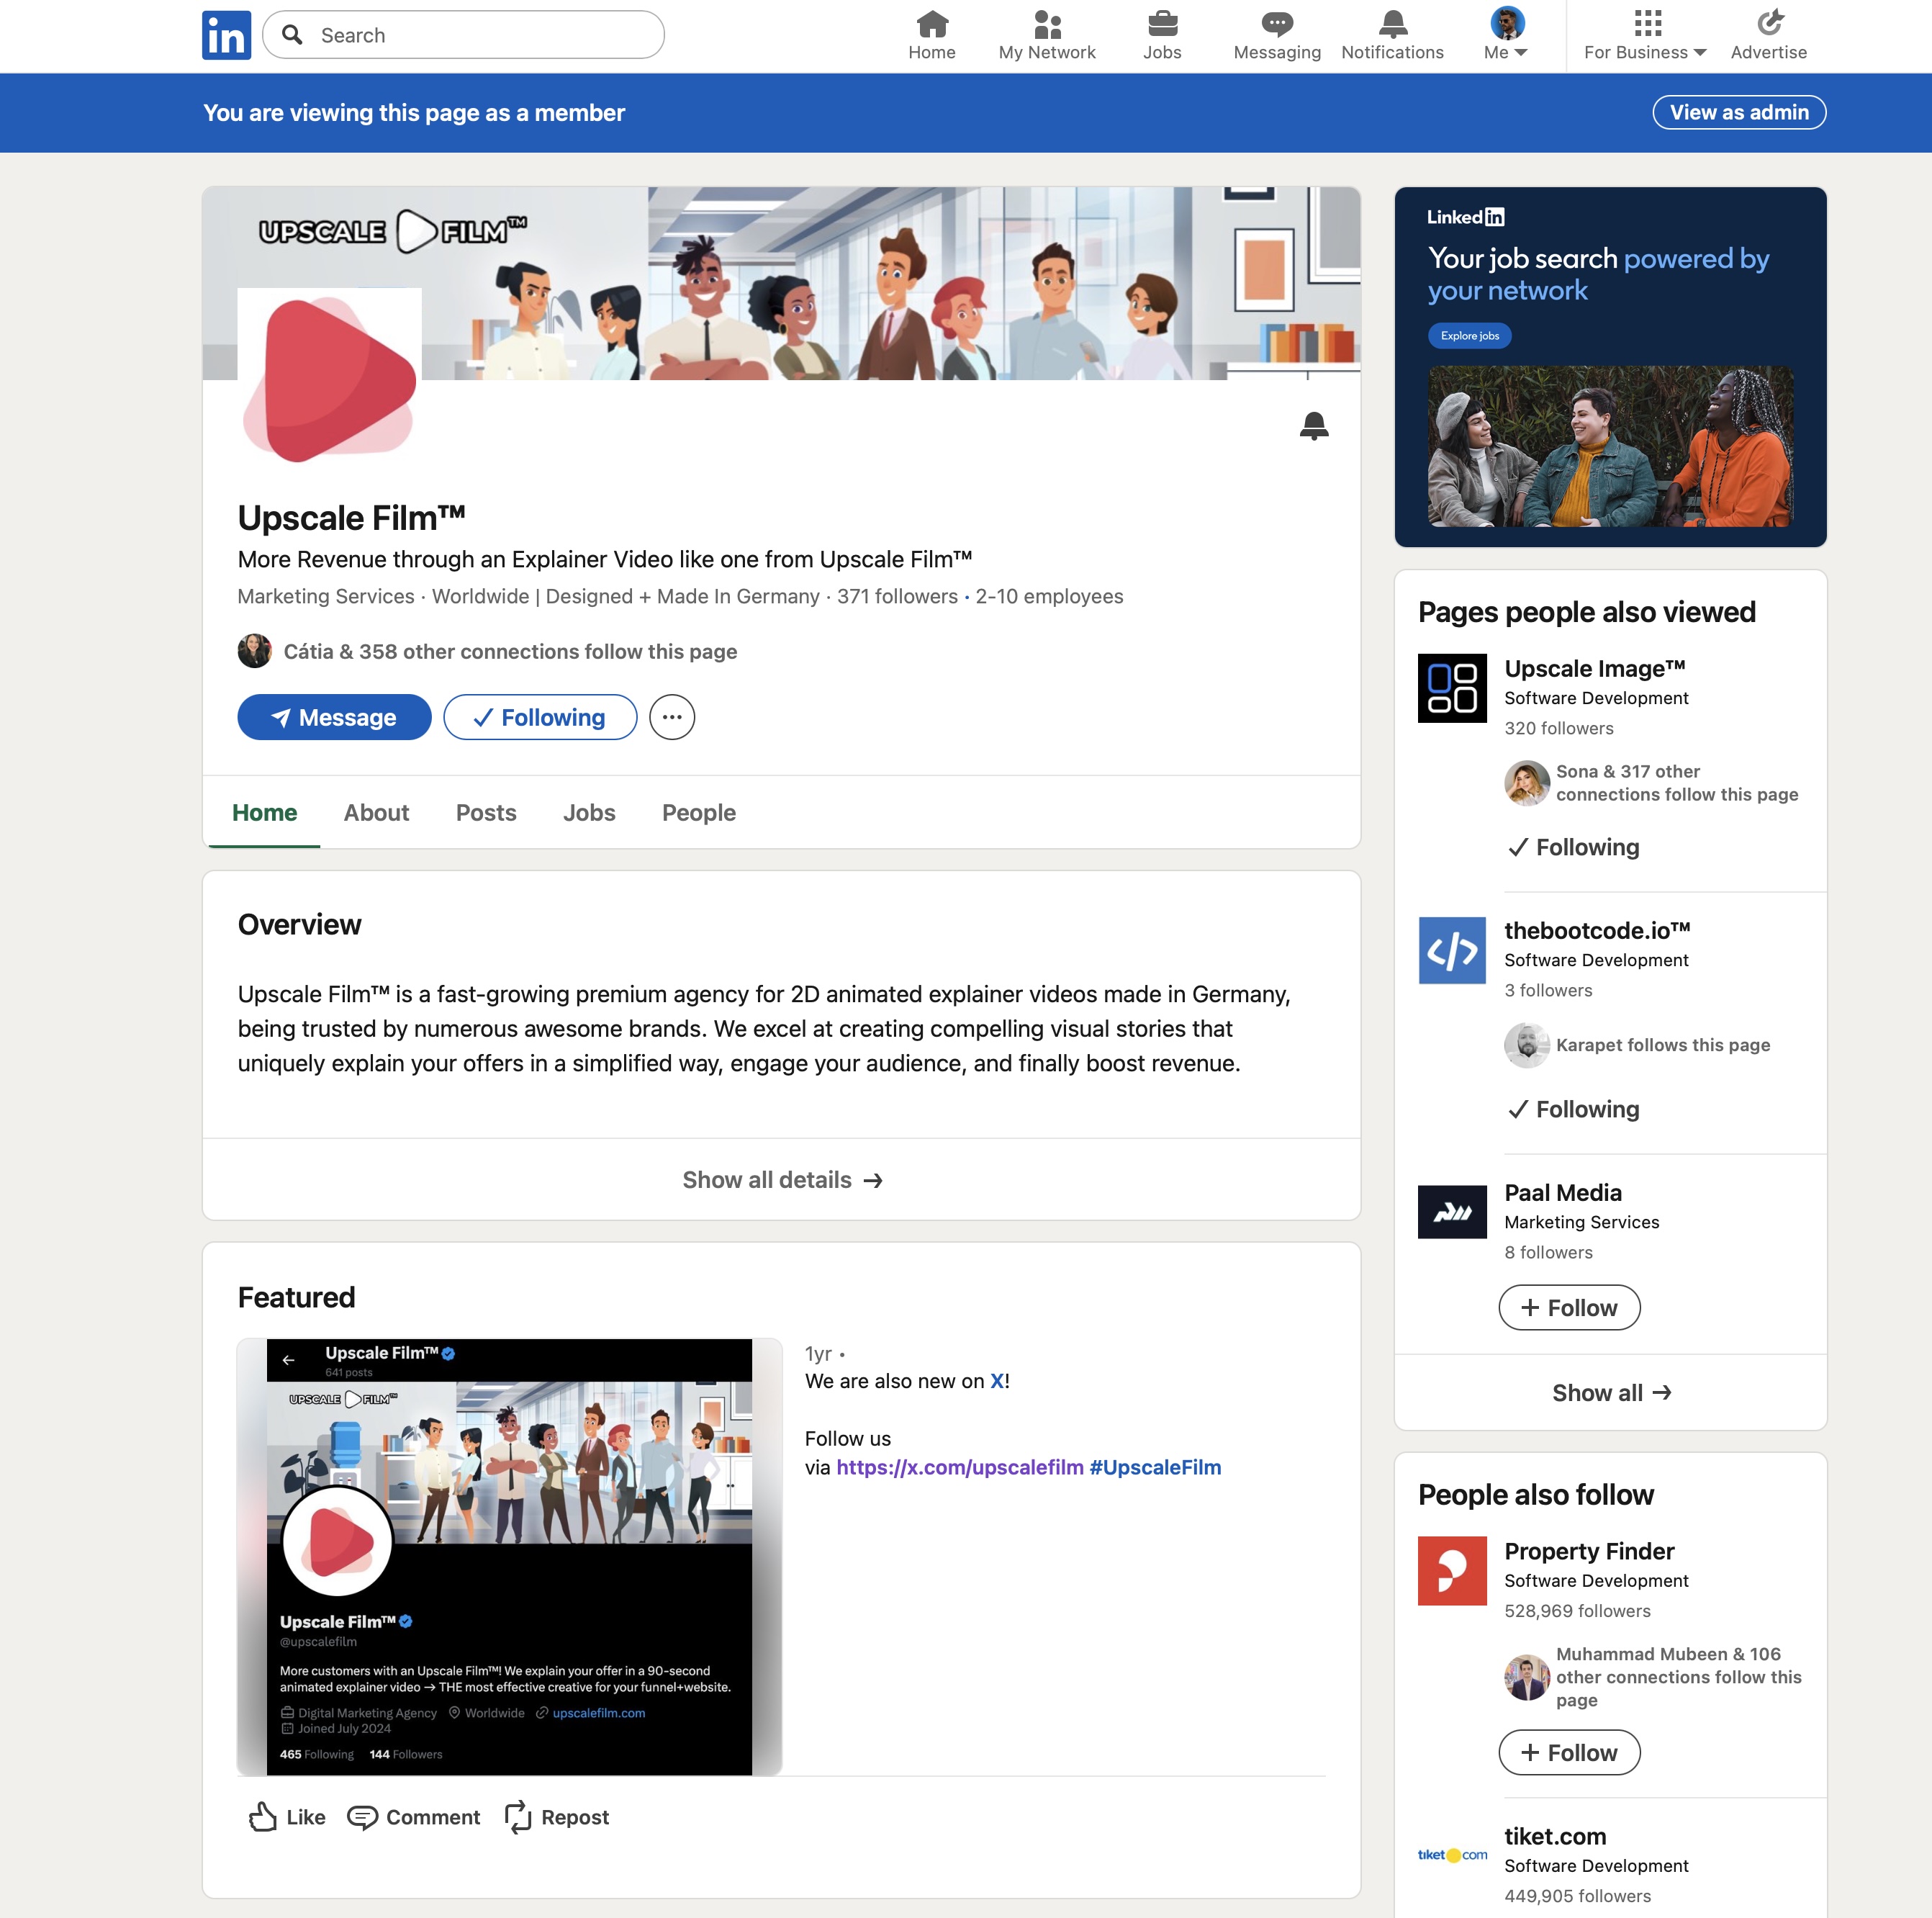1932x1918 pixels.
Task: Click the Repost icon on featured post
Action: click(x=518, y=1816)
